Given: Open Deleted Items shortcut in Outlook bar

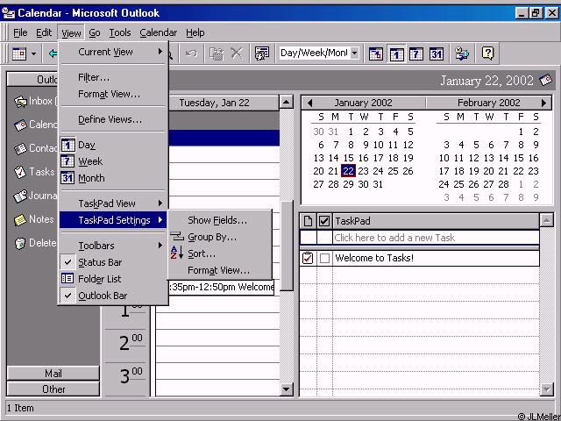Looking at the screenshot, I should coord(35,243).
